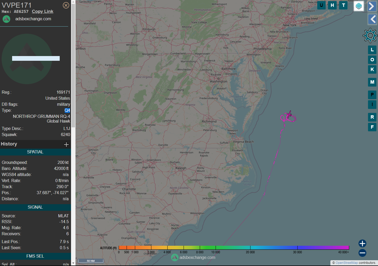Open the Q4 aircraft type link
Screen dimensions: 378x266
(67, 111)
